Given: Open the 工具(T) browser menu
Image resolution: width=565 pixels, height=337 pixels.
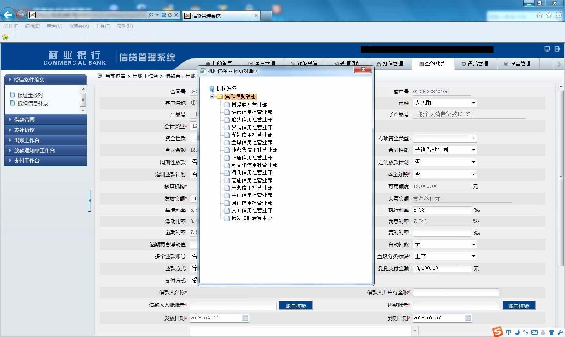Looking at the screenshot, I should [103, 26].
